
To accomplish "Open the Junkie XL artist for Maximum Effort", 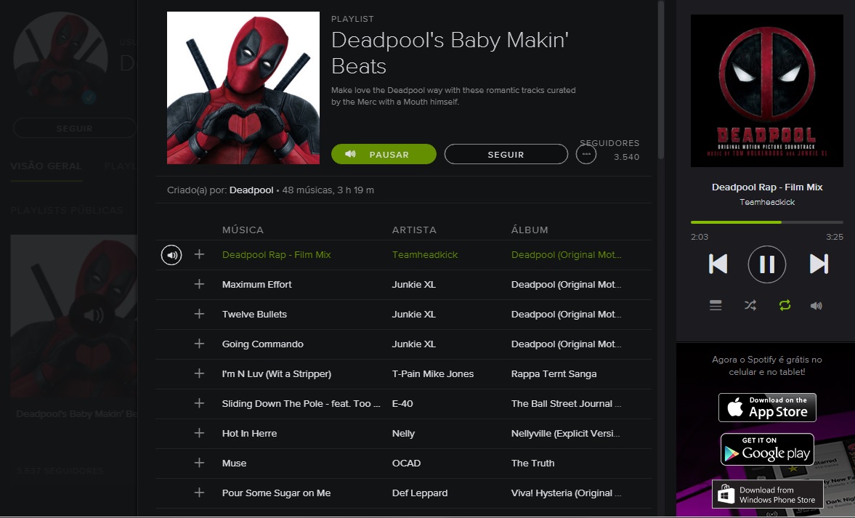I will click(414, 284).
